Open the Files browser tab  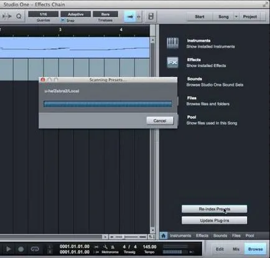(236, 236)
